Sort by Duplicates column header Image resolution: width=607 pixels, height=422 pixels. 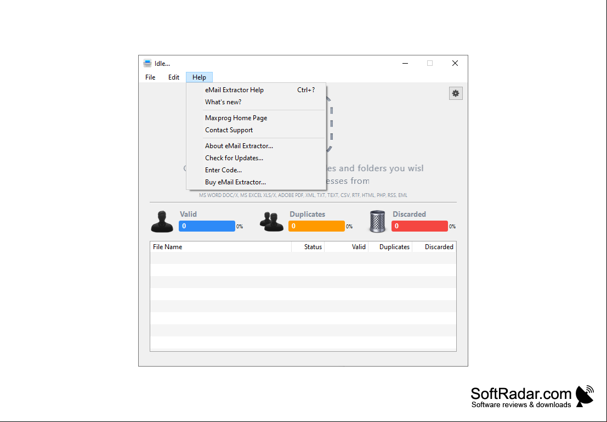click(390, 247)
